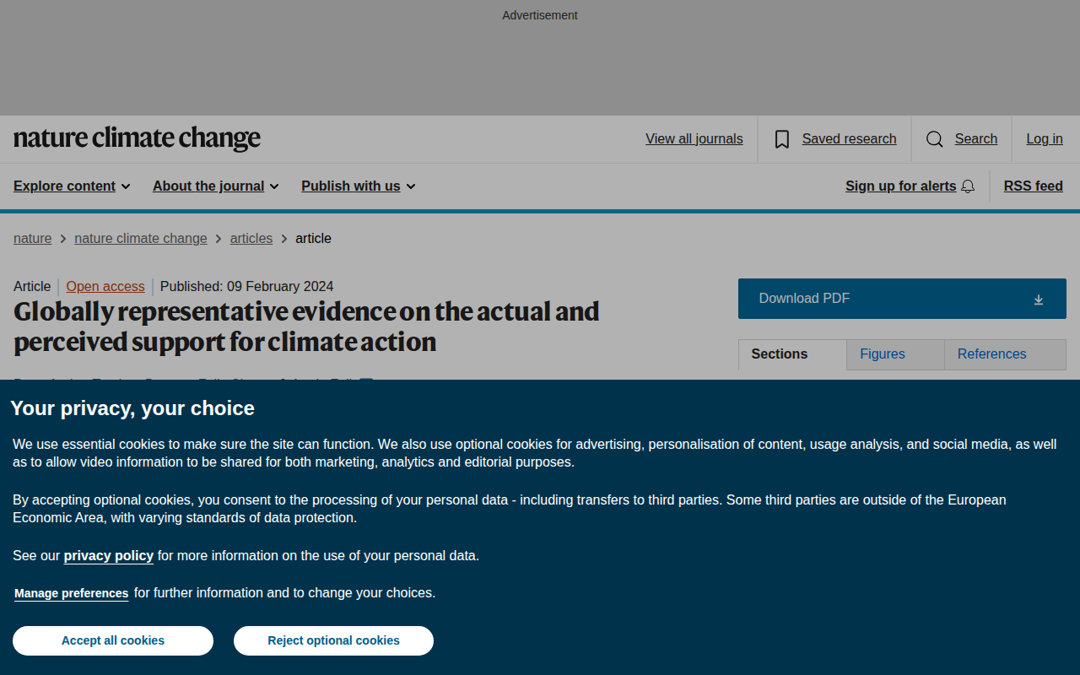
Task: Reject optional cookies
Action: [333, 640]
